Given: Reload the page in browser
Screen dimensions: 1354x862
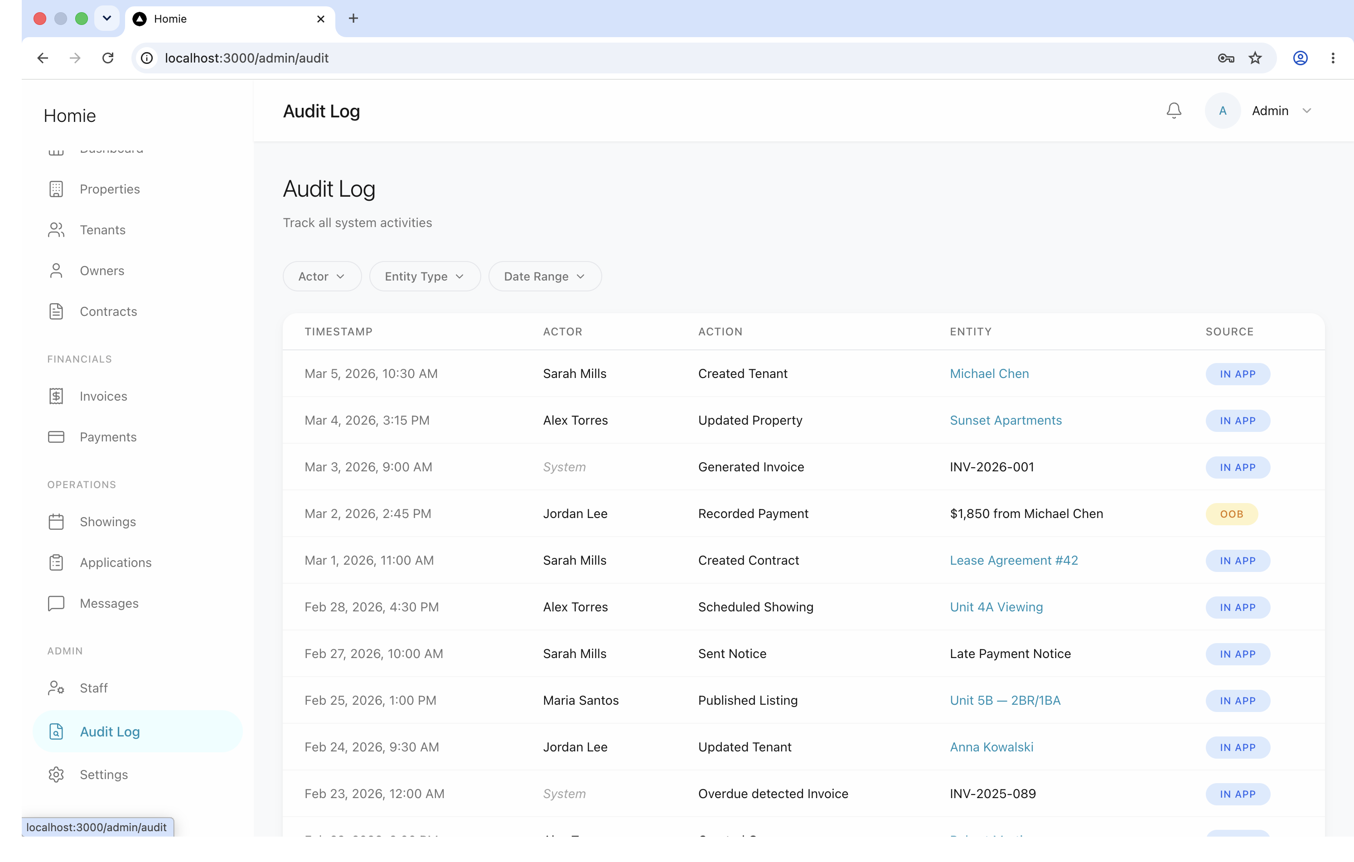Looking at the screenshot, I should click(x=108, y=58).
